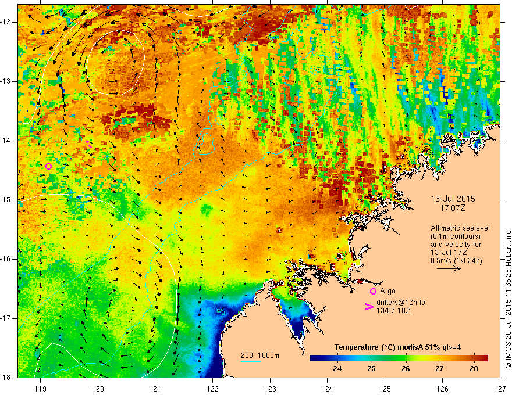The width and height of the screenshot is (512, 395).
Task: Click the latitude axis label "-12"
Action: point(6,22)
